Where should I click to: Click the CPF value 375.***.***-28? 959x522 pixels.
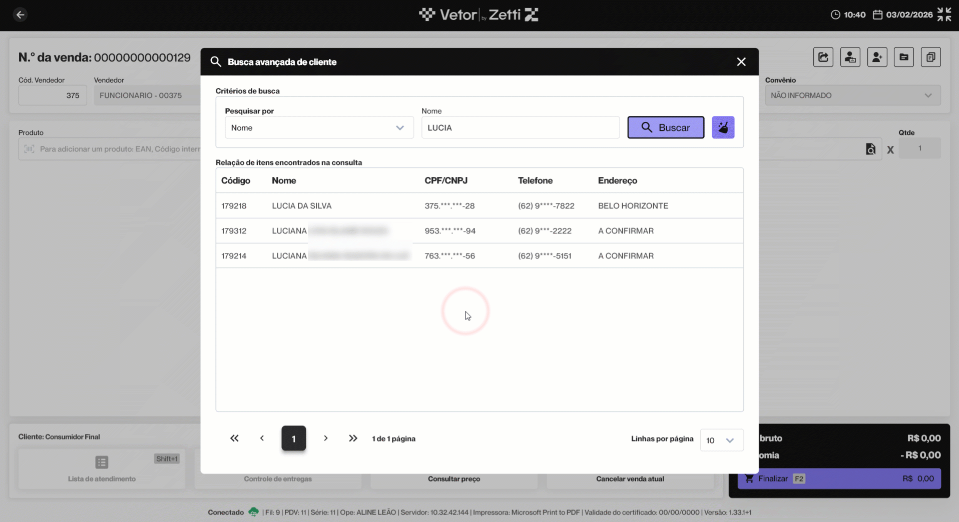[449, 205]
